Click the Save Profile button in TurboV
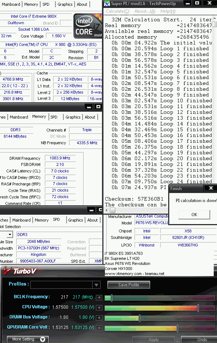Image resolution: width=217 pixels, height=343 pixels. (x=129, y=285)
